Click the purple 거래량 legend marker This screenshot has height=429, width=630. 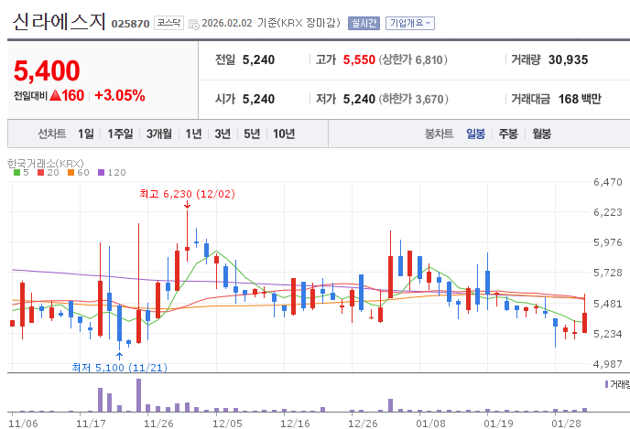point(606,384)
